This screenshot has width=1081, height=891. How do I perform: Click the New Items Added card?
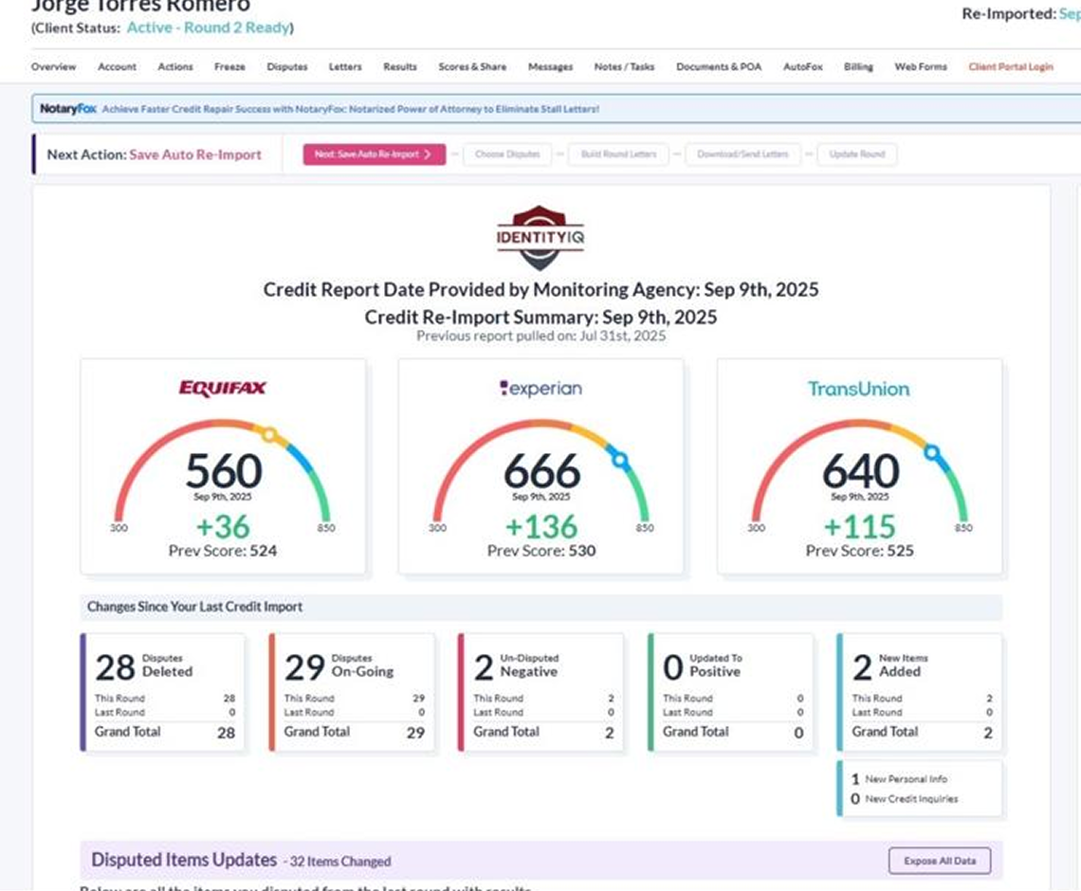click(920, 692)
